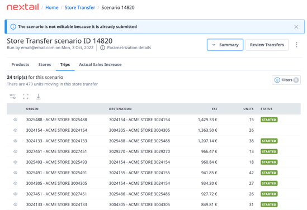The image size is (307, 210).
Task: View trip from 3004305 to 3024154
Action: click(15, 183)
